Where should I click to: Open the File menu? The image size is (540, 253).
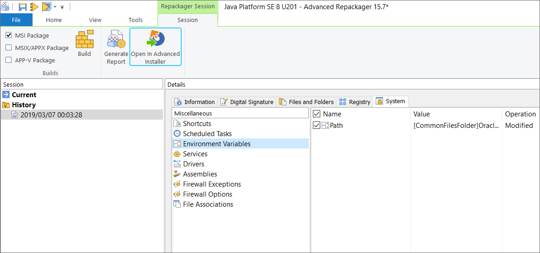point(16,20)
